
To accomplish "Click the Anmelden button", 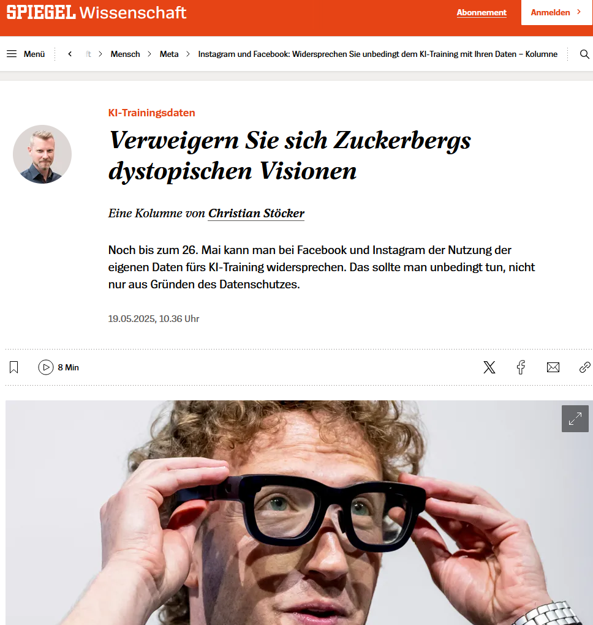I will 557,12.
